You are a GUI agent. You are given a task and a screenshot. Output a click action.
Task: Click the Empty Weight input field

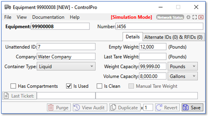pos(153,47)
